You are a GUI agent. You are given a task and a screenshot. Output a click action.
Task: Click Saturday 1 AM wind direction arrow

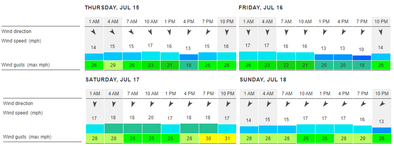[x=95, y=104]
